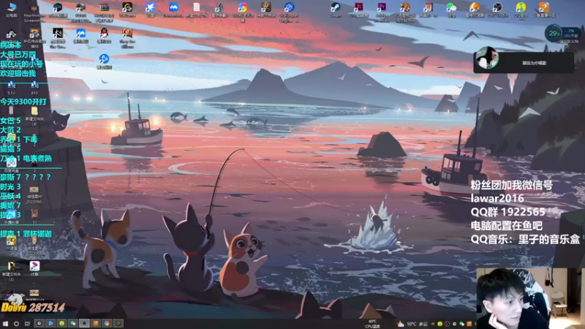
Task: Launch the QQ Music desktop shortcut
Action: tap(521, 10)
